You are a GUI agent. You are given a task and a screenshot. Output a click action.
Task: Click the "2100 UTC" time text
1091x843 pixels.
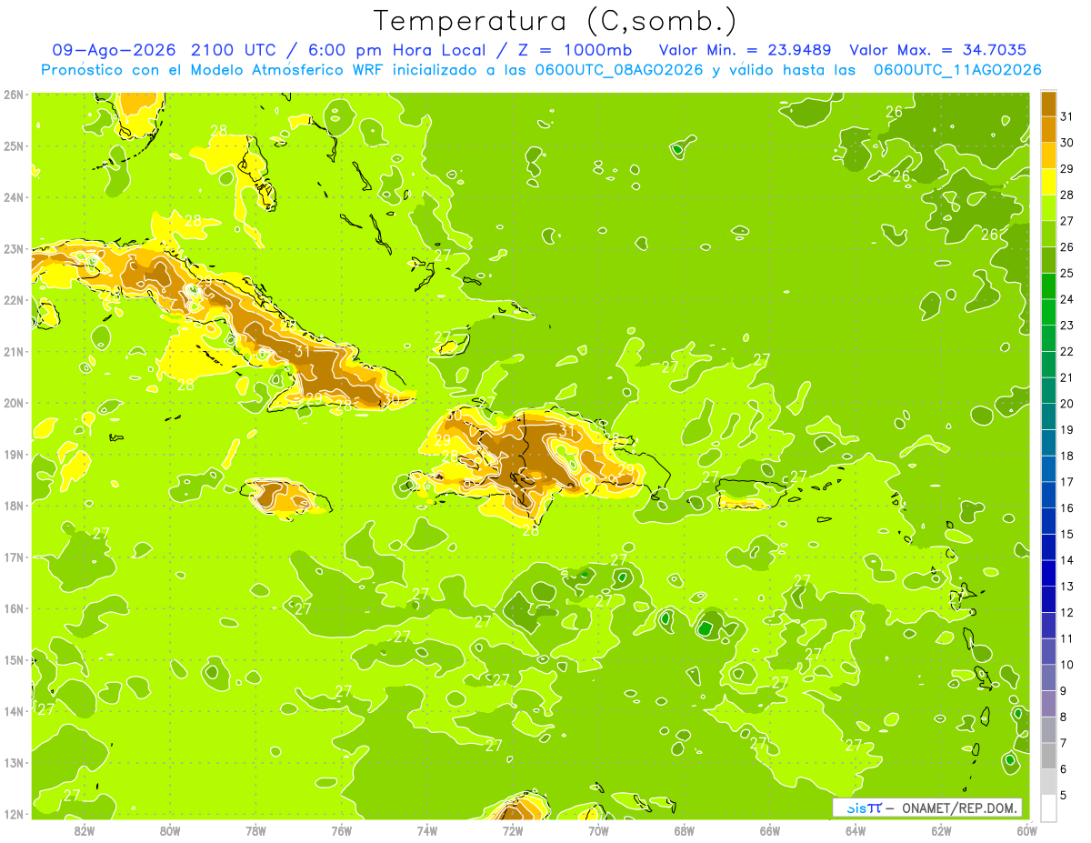click(235, 50)
